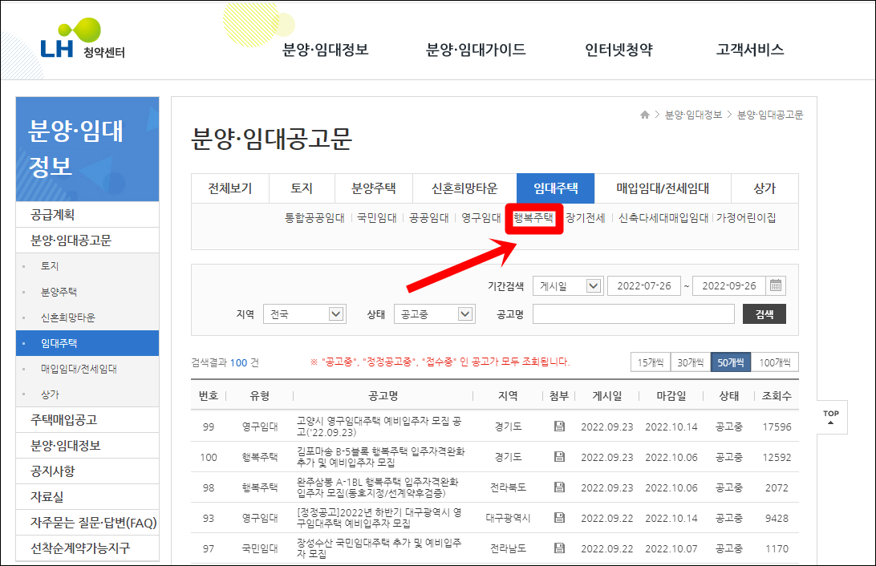
Task: Open the calendar picker beside the end date
Action: [x=775, y=285]
